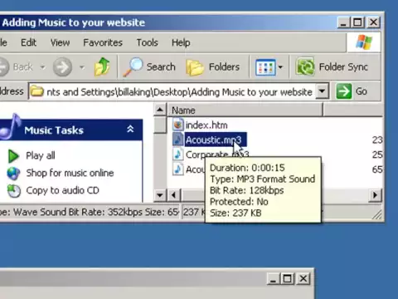Click the Name column header
The height and width of the screenshot is (299, 398).
click(x=245, y=110)
